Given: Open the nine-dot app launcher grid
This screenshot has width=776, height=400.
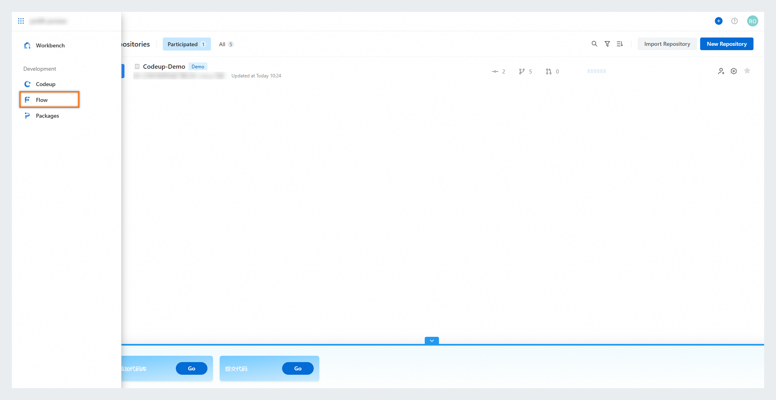Looking at the screenshot, I should [21, 21].
